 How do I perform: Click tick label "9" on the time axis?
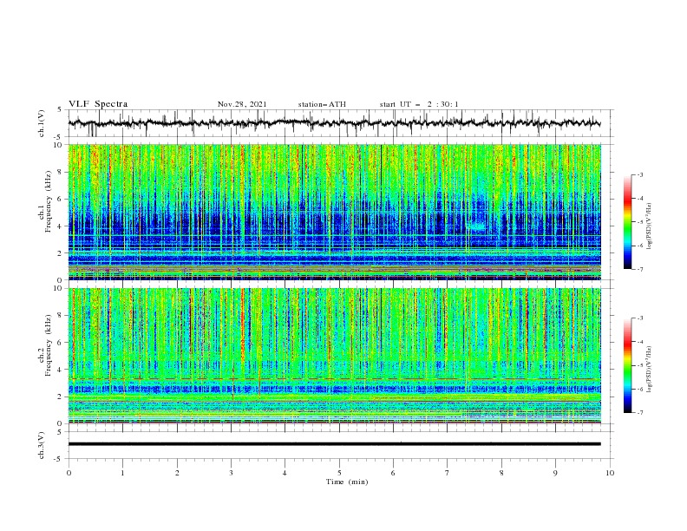click(x=555, y=473)
